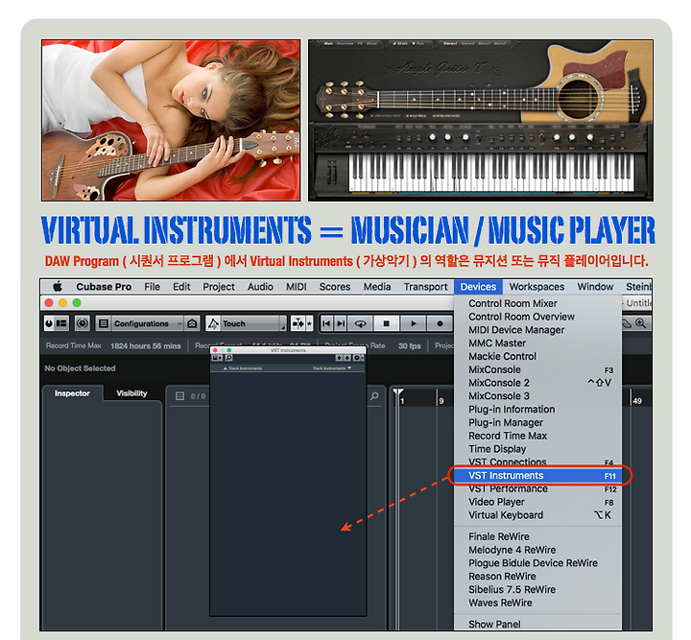Expand the Configurations dropdown
This screenshot has width=691, height=640.
point(147,323)
